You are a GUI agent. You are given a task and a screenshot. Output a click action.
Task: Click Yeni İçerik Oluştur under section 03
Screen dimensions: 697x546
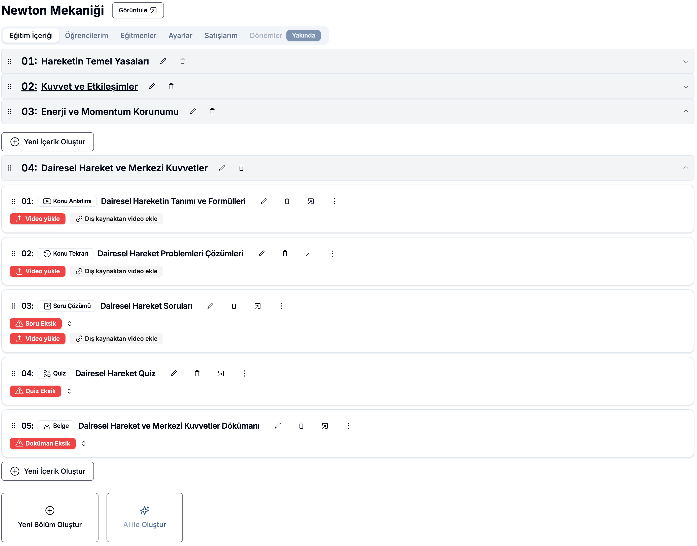pyautogui.click(x=48, y=142)
